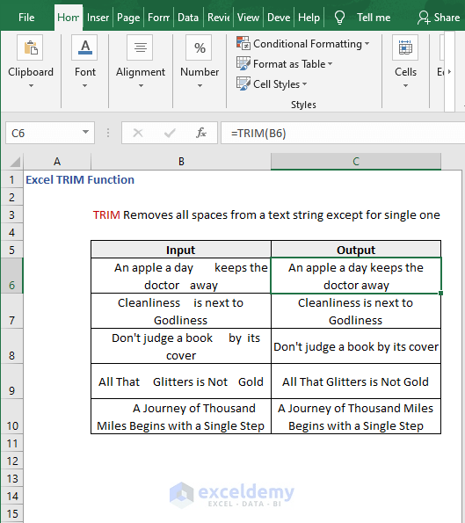465x523 pixels.
Task: Select the Home tab
Action: coord(68,18)
